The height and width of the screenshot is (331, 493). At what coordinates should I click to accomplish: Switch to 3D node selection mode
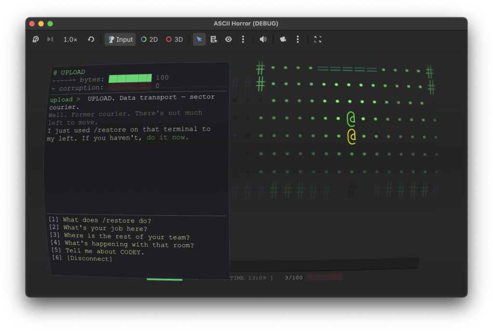174,40
